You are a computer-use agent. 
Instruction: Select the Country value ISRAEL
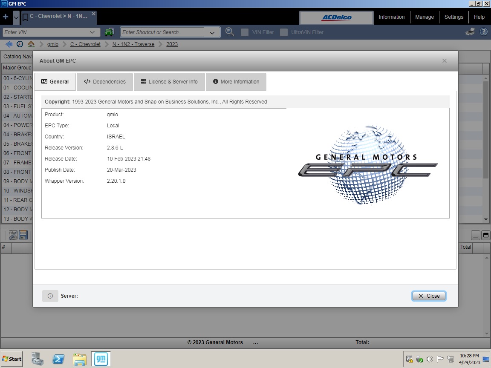pyautogui.click(x=116, y=137)
